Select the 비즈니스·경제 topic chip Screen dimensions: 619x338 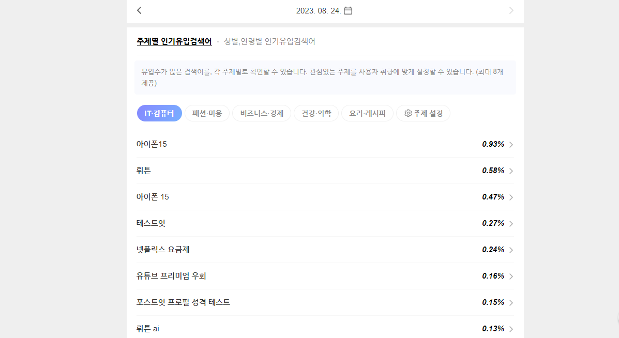[262, 113]
